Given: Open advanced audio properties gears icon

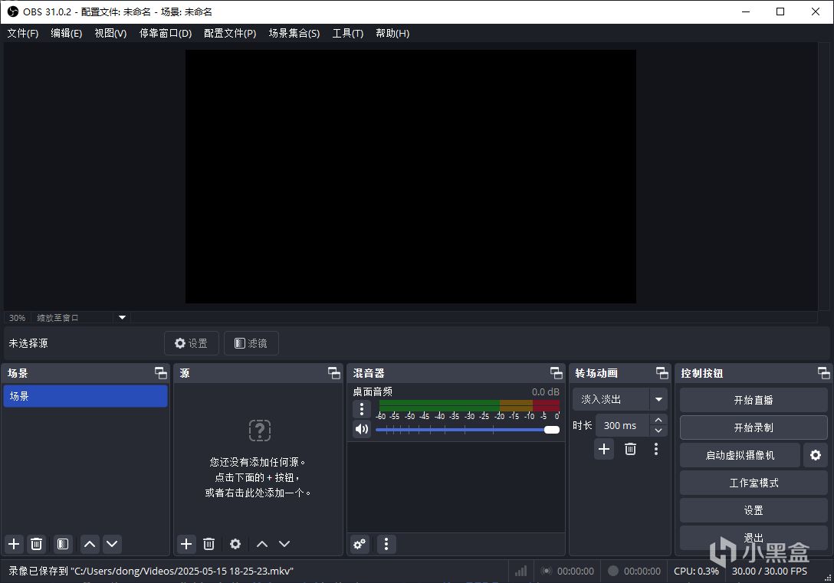Looking at the screenshot, I should pos(360,544).
